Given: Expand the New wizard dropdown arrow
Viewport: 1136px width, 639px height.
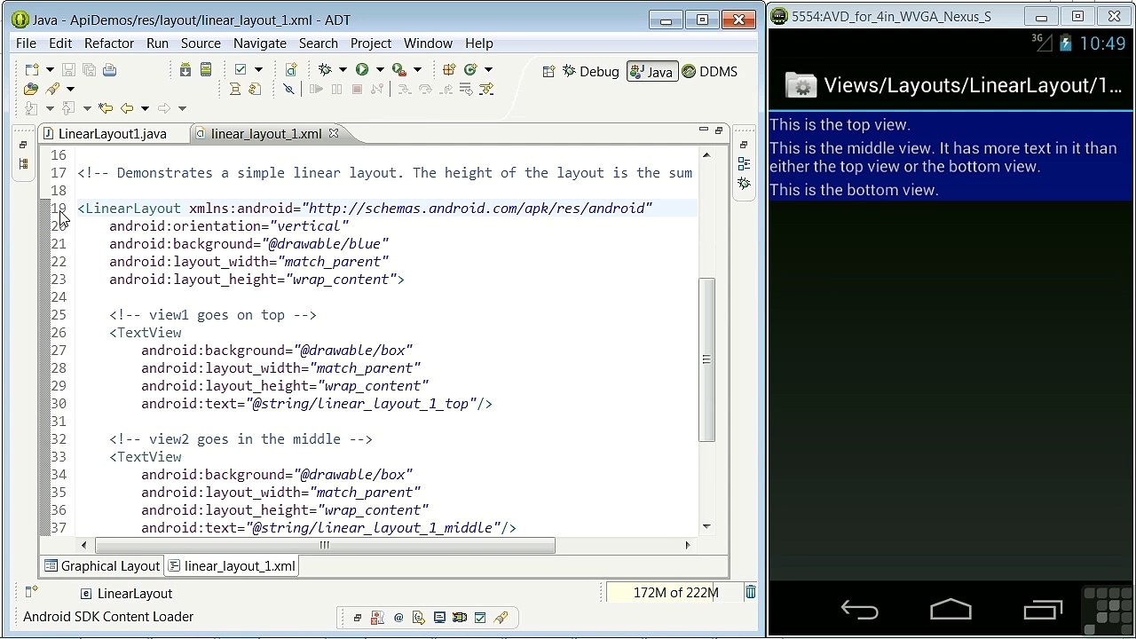Looking at the screenshot, I should click(50, 69).
